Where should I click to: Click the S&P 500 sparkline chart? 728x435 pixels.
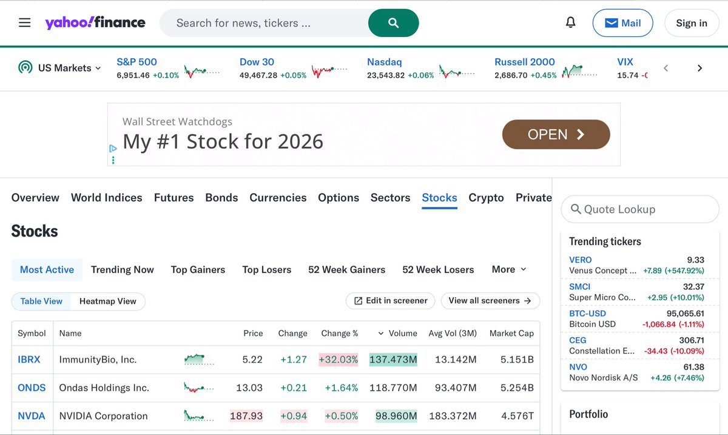click(202, 72)
